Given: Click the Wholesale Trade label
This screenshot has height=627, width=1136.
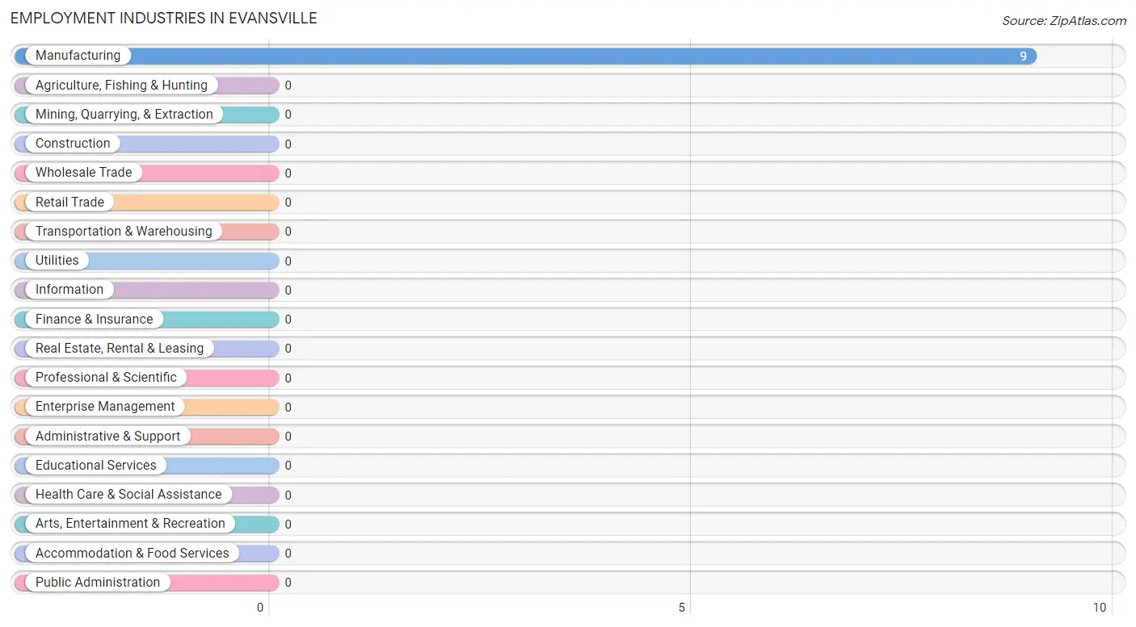Looking at the screenshot, I should [x=83, y=173].
